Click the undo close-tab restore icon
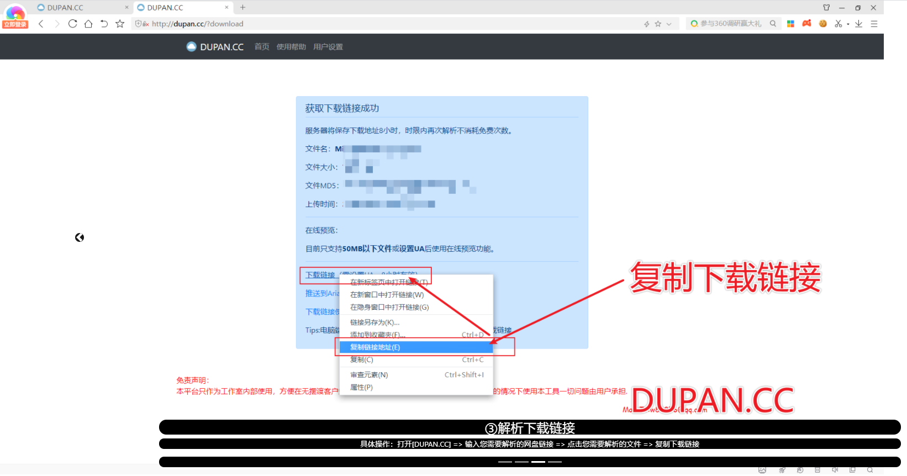 104,24
